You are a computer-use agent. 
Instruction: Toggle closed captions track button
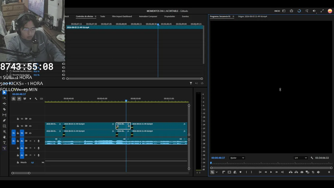point(41,99)
